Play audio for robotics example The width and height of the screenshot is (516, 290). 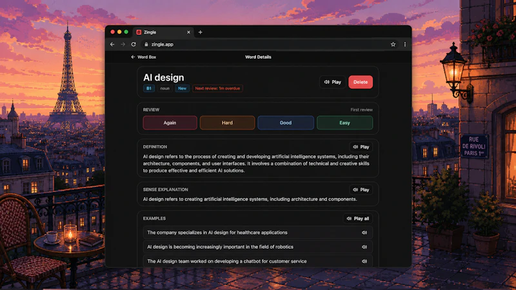[364, 247]
